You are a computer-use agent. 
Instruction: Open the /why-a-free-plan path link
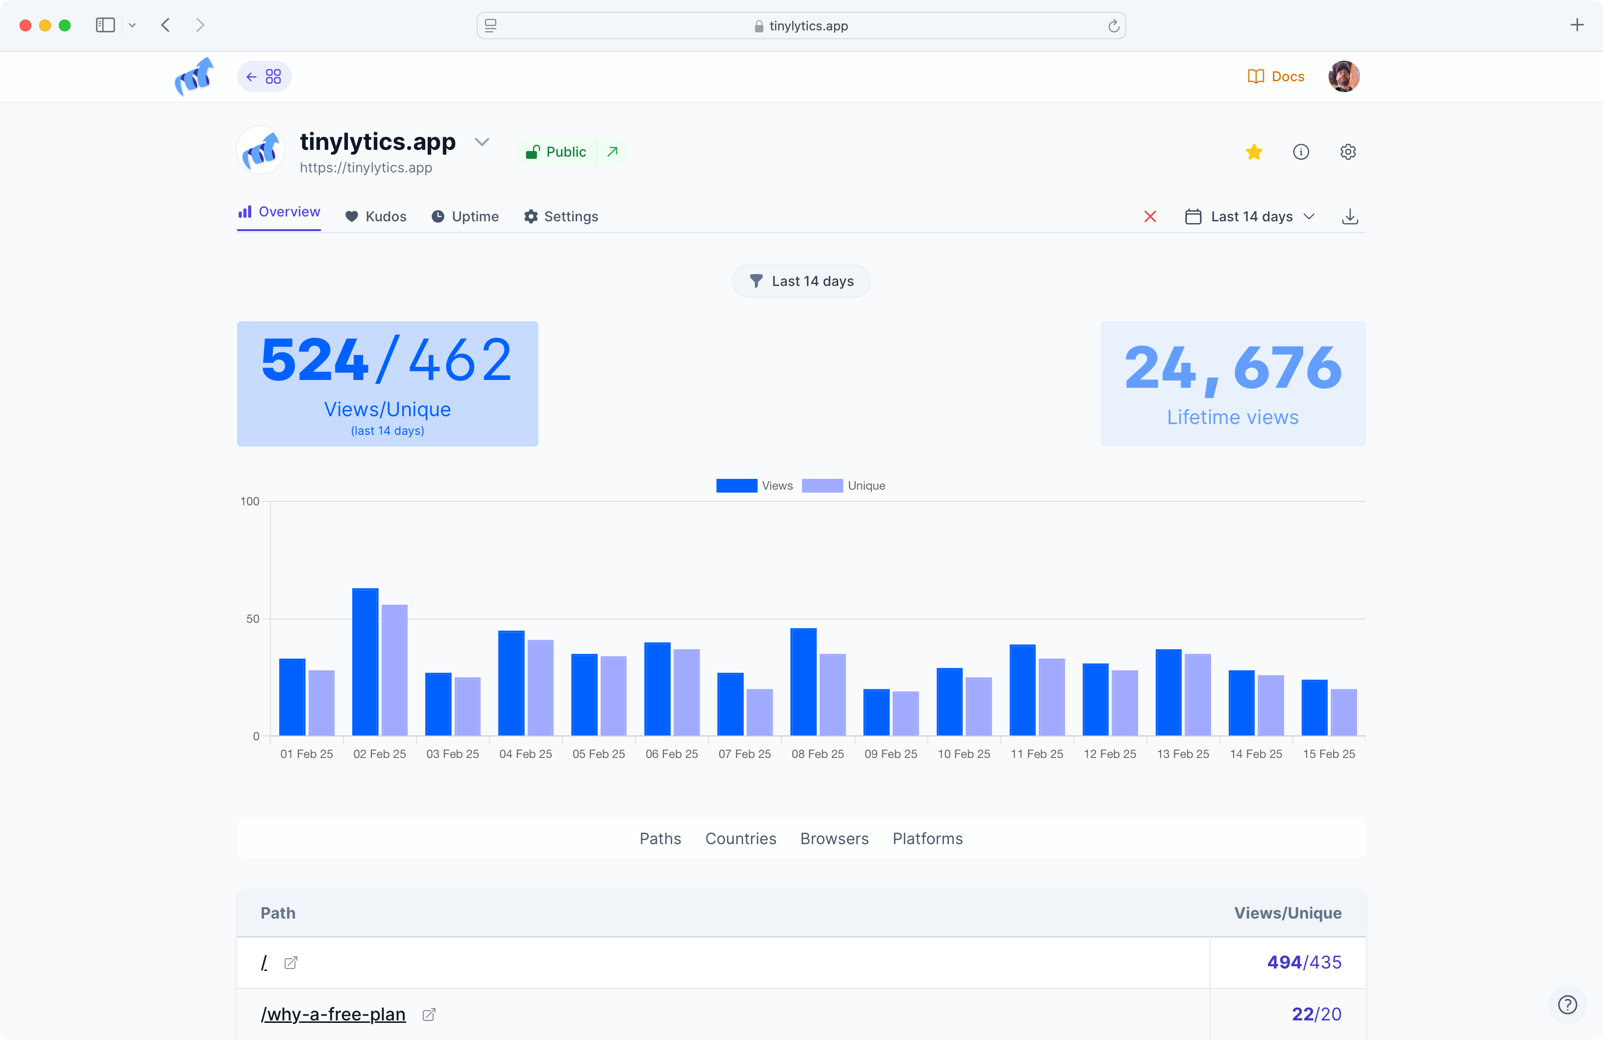pos(334,1015)
